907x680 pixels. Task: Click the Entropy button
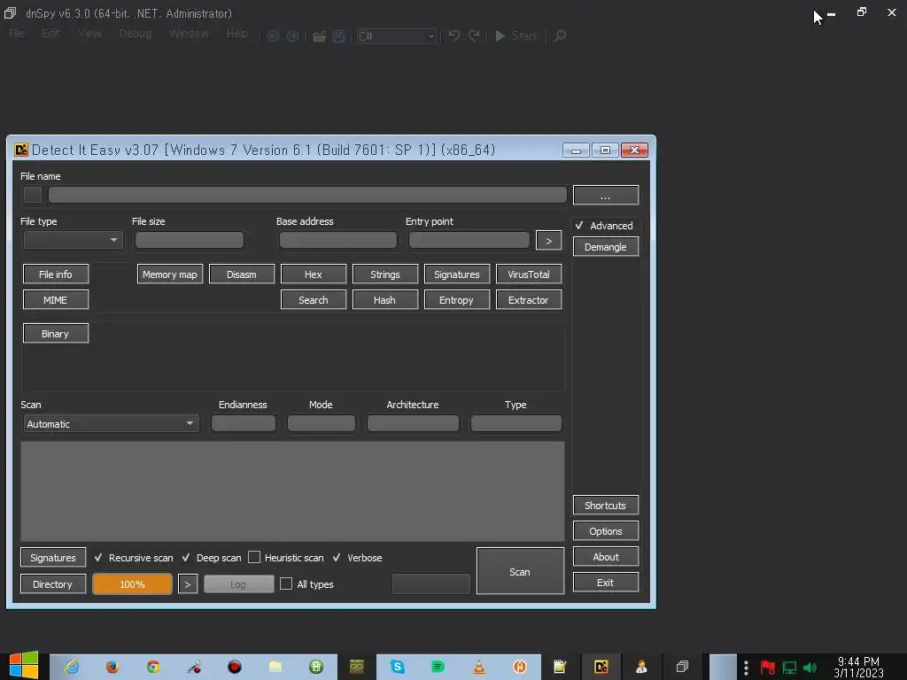pyautogui.click(x=456, y=300)
